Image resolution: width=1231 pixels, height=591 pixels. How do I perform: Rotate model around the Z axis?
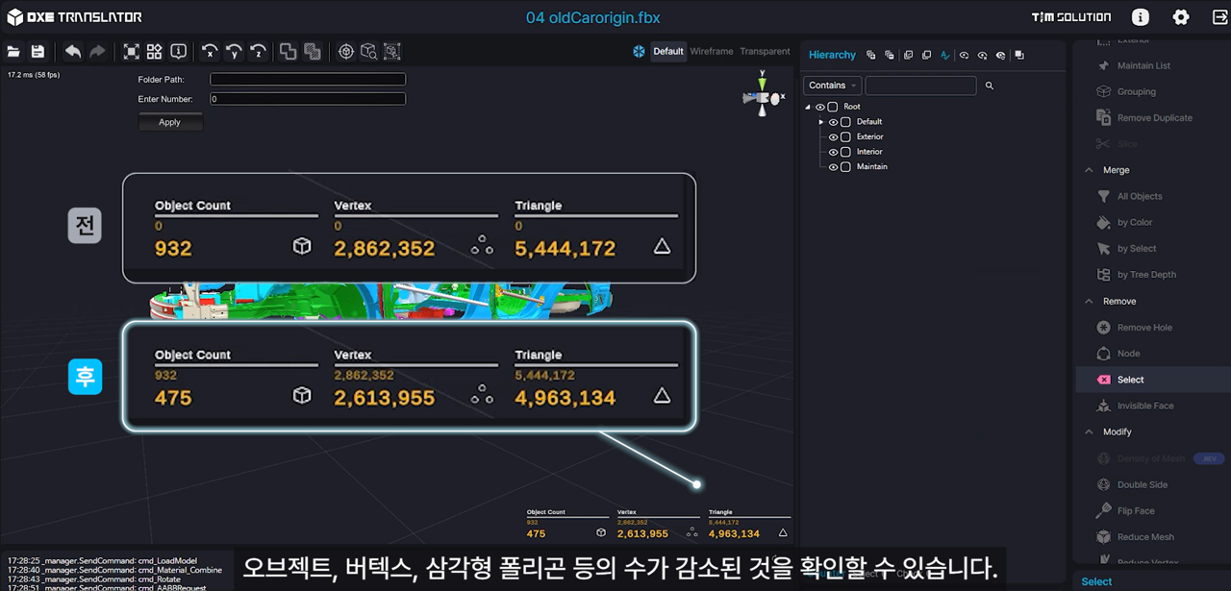(258, 52)
